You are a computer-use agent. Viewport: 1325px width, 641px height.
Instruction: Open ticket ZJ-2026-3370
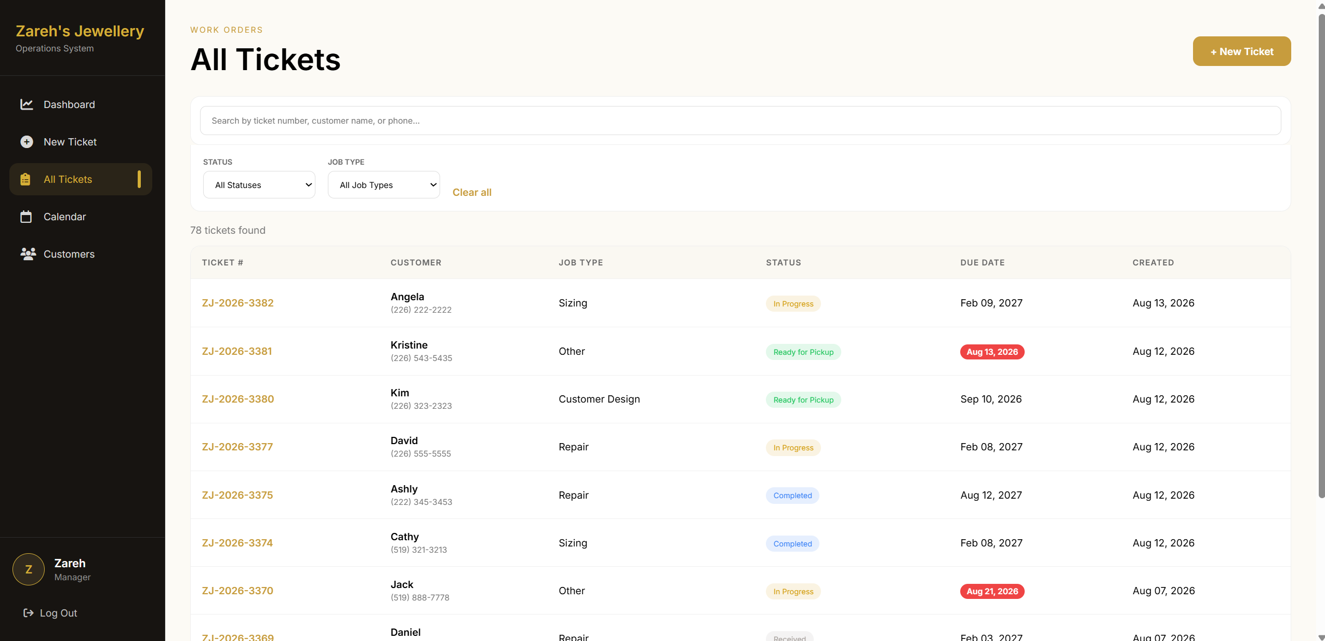click(237, 591)
